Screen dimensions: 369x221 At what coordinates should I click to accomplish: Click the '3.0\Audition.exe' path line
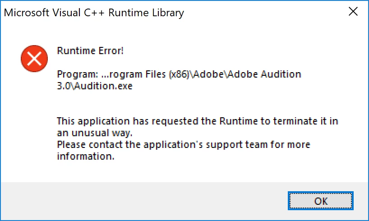95,86
